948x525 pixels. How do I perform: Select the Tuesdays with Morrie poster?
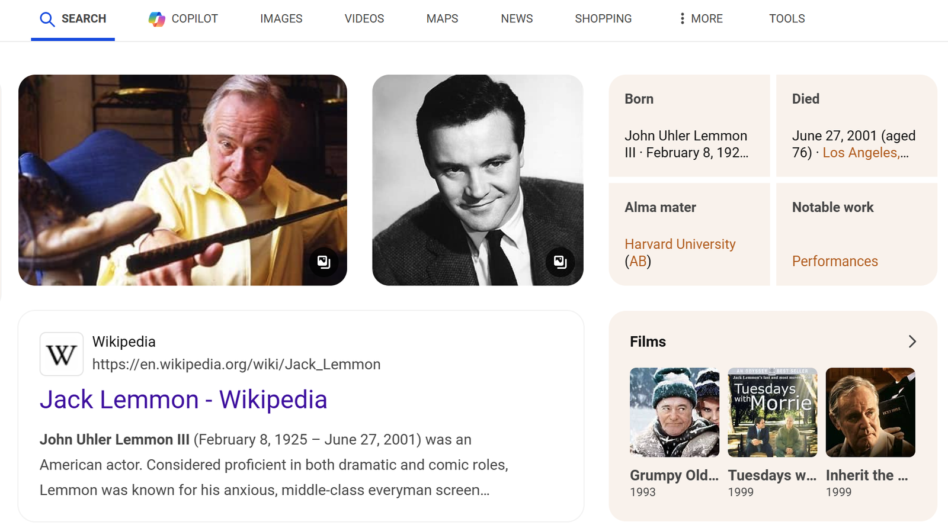pyautogui.click(x=772, y=412)
